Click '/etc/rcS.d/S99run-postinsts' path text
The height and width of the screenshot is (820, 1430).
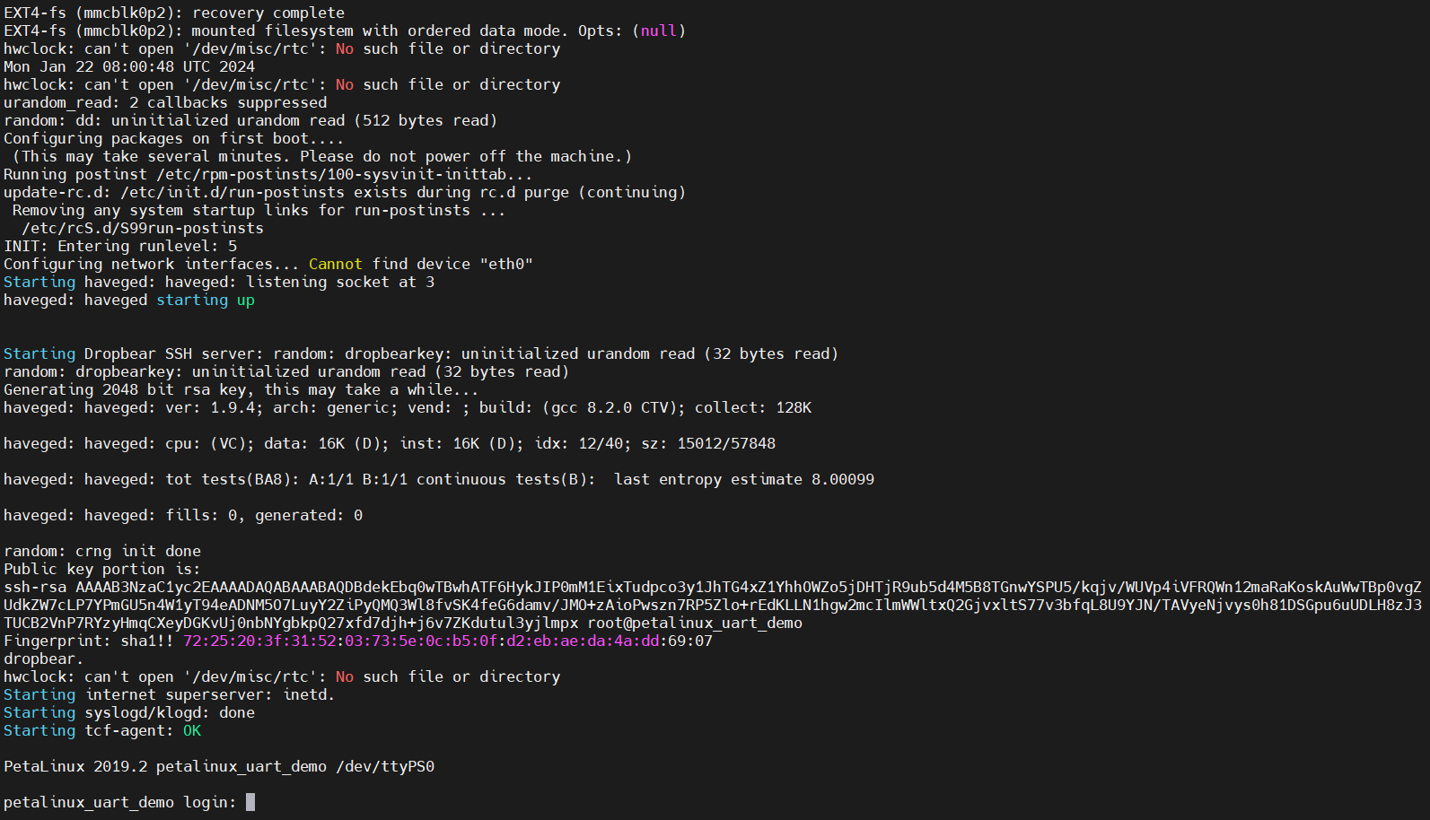pyautogui.click(x=143, y=228)
